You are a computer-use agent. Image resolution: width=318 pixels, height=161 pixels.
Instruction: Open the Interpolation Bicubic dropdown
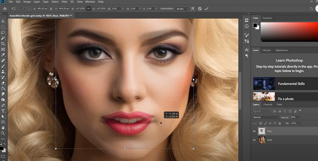click(x=182, y=9)
